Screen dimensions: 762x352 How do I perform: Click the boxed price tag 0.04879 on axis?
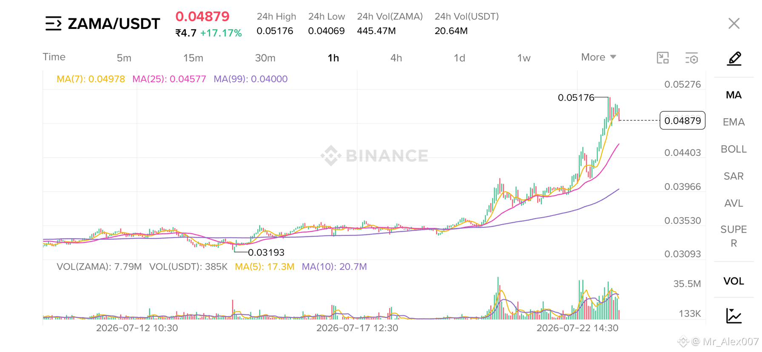click(682, 121)
